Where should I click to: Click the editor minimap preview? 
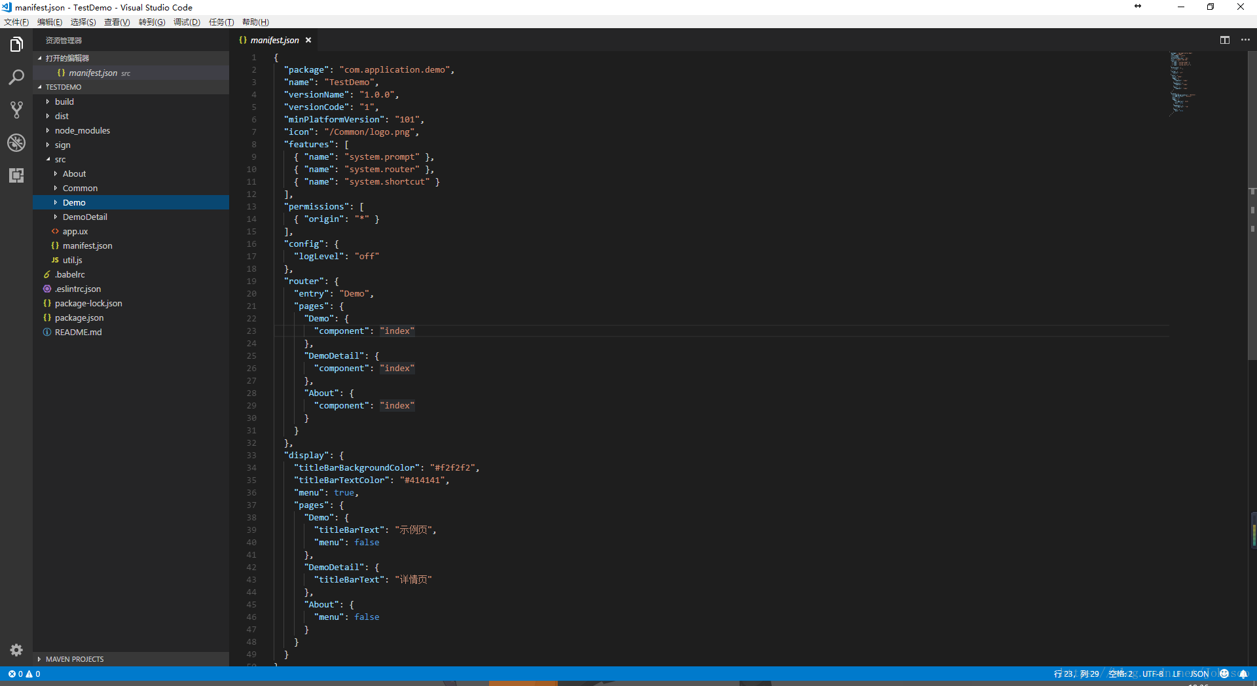(x=1184, y=84)
